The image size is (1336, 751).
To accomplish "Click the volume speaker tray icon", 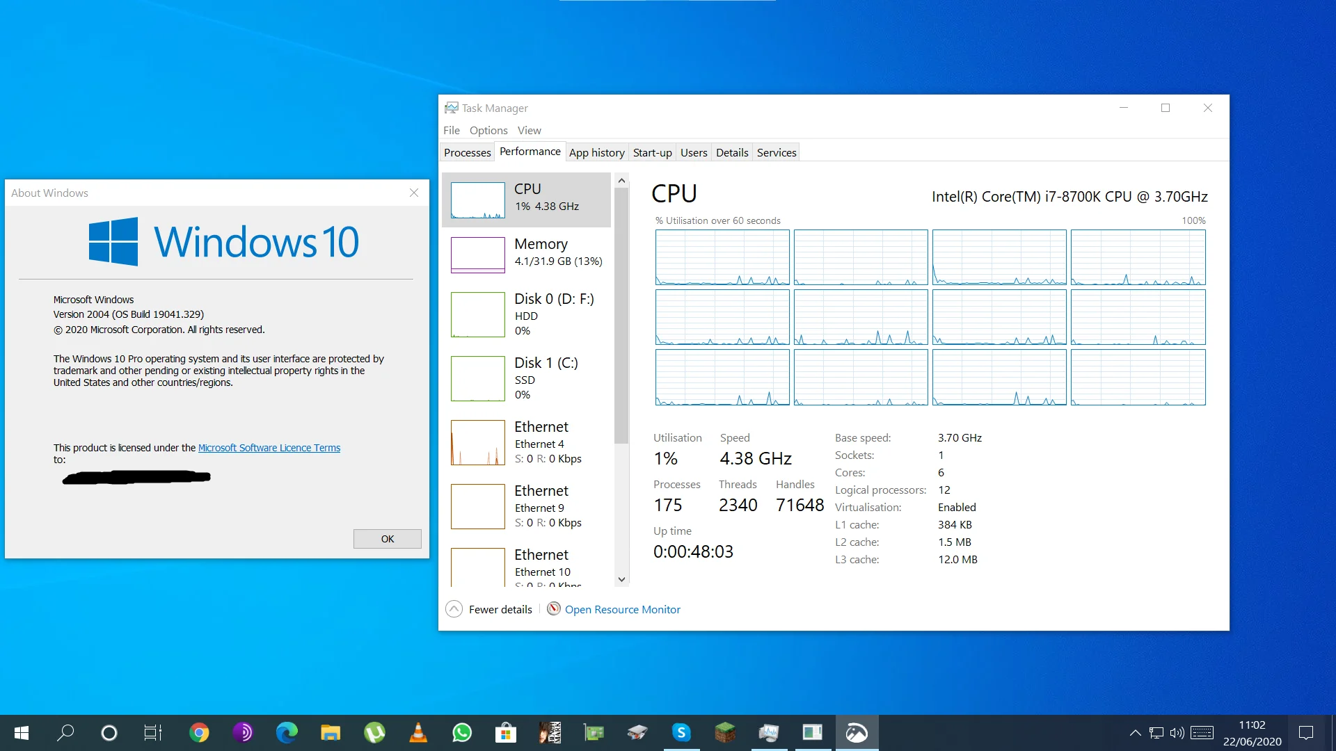I will coord(1177,733).
